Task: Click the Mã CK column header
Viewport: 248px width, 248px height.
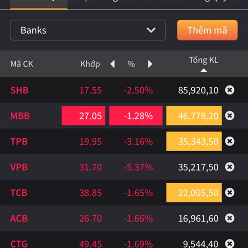Action: tap(22, 64)
